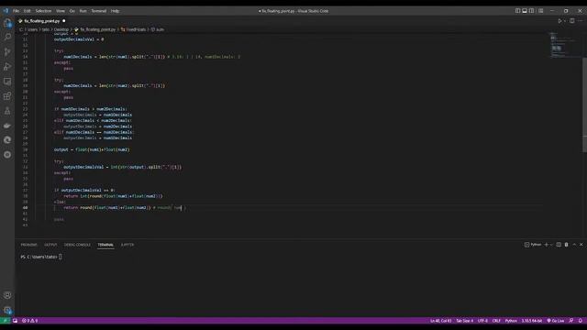
Task: Click the fix_floating_point.py breadcrumb
Action: point(98,29)
